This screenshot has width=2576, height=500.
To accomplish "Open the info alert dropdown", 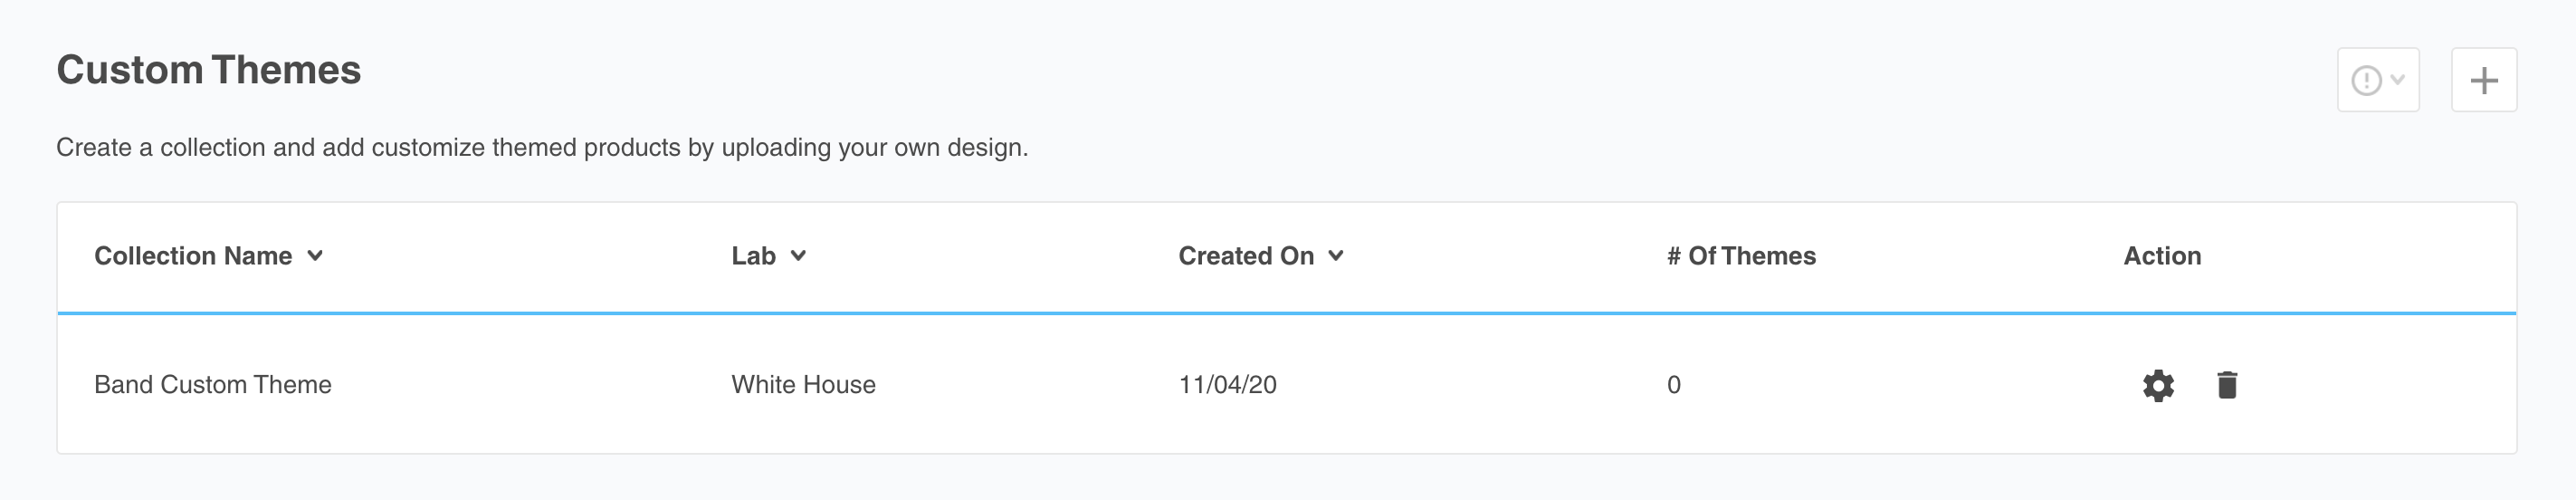I will tap(2378, 80).
